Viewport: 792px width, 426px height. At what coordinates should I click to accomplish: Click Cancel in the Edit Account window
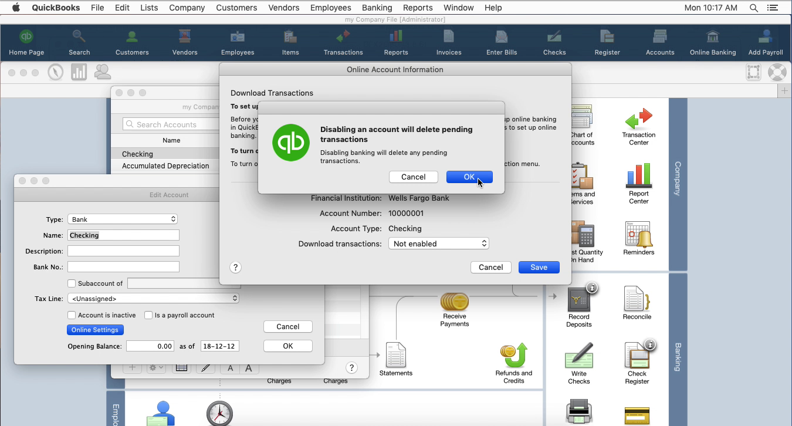point(288,326)
